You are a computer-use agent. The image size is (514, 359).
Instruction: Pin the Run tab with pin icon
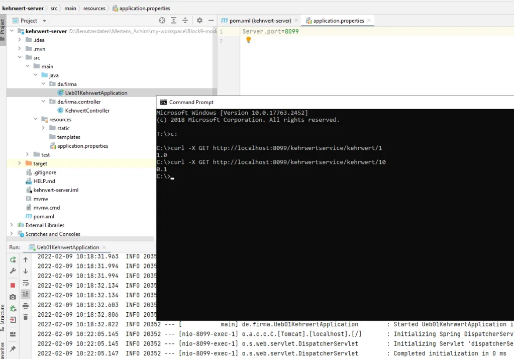[x=13, y=349]
